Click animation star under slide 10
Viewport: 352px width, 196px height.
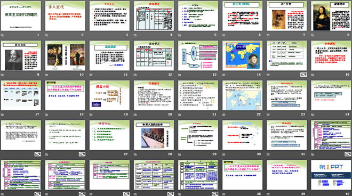(x=47, y=75)
